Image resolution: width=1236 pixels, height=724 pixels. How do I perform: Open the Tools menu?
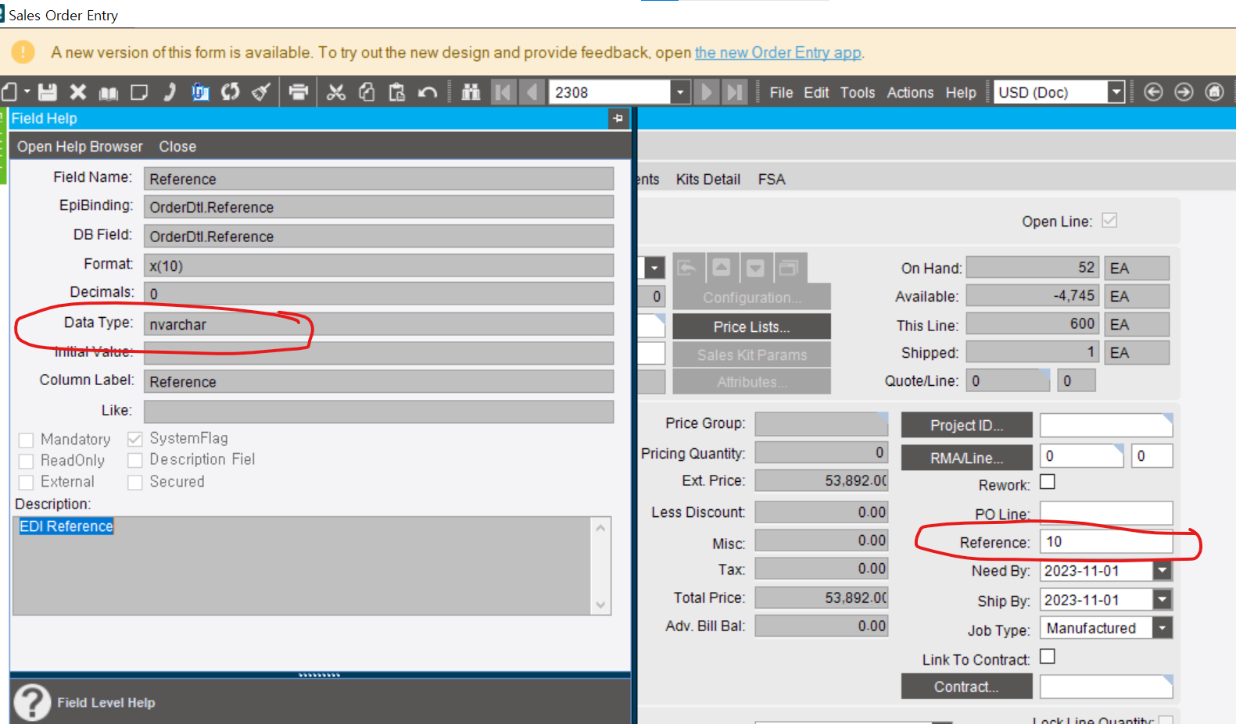tap(858, 93)
